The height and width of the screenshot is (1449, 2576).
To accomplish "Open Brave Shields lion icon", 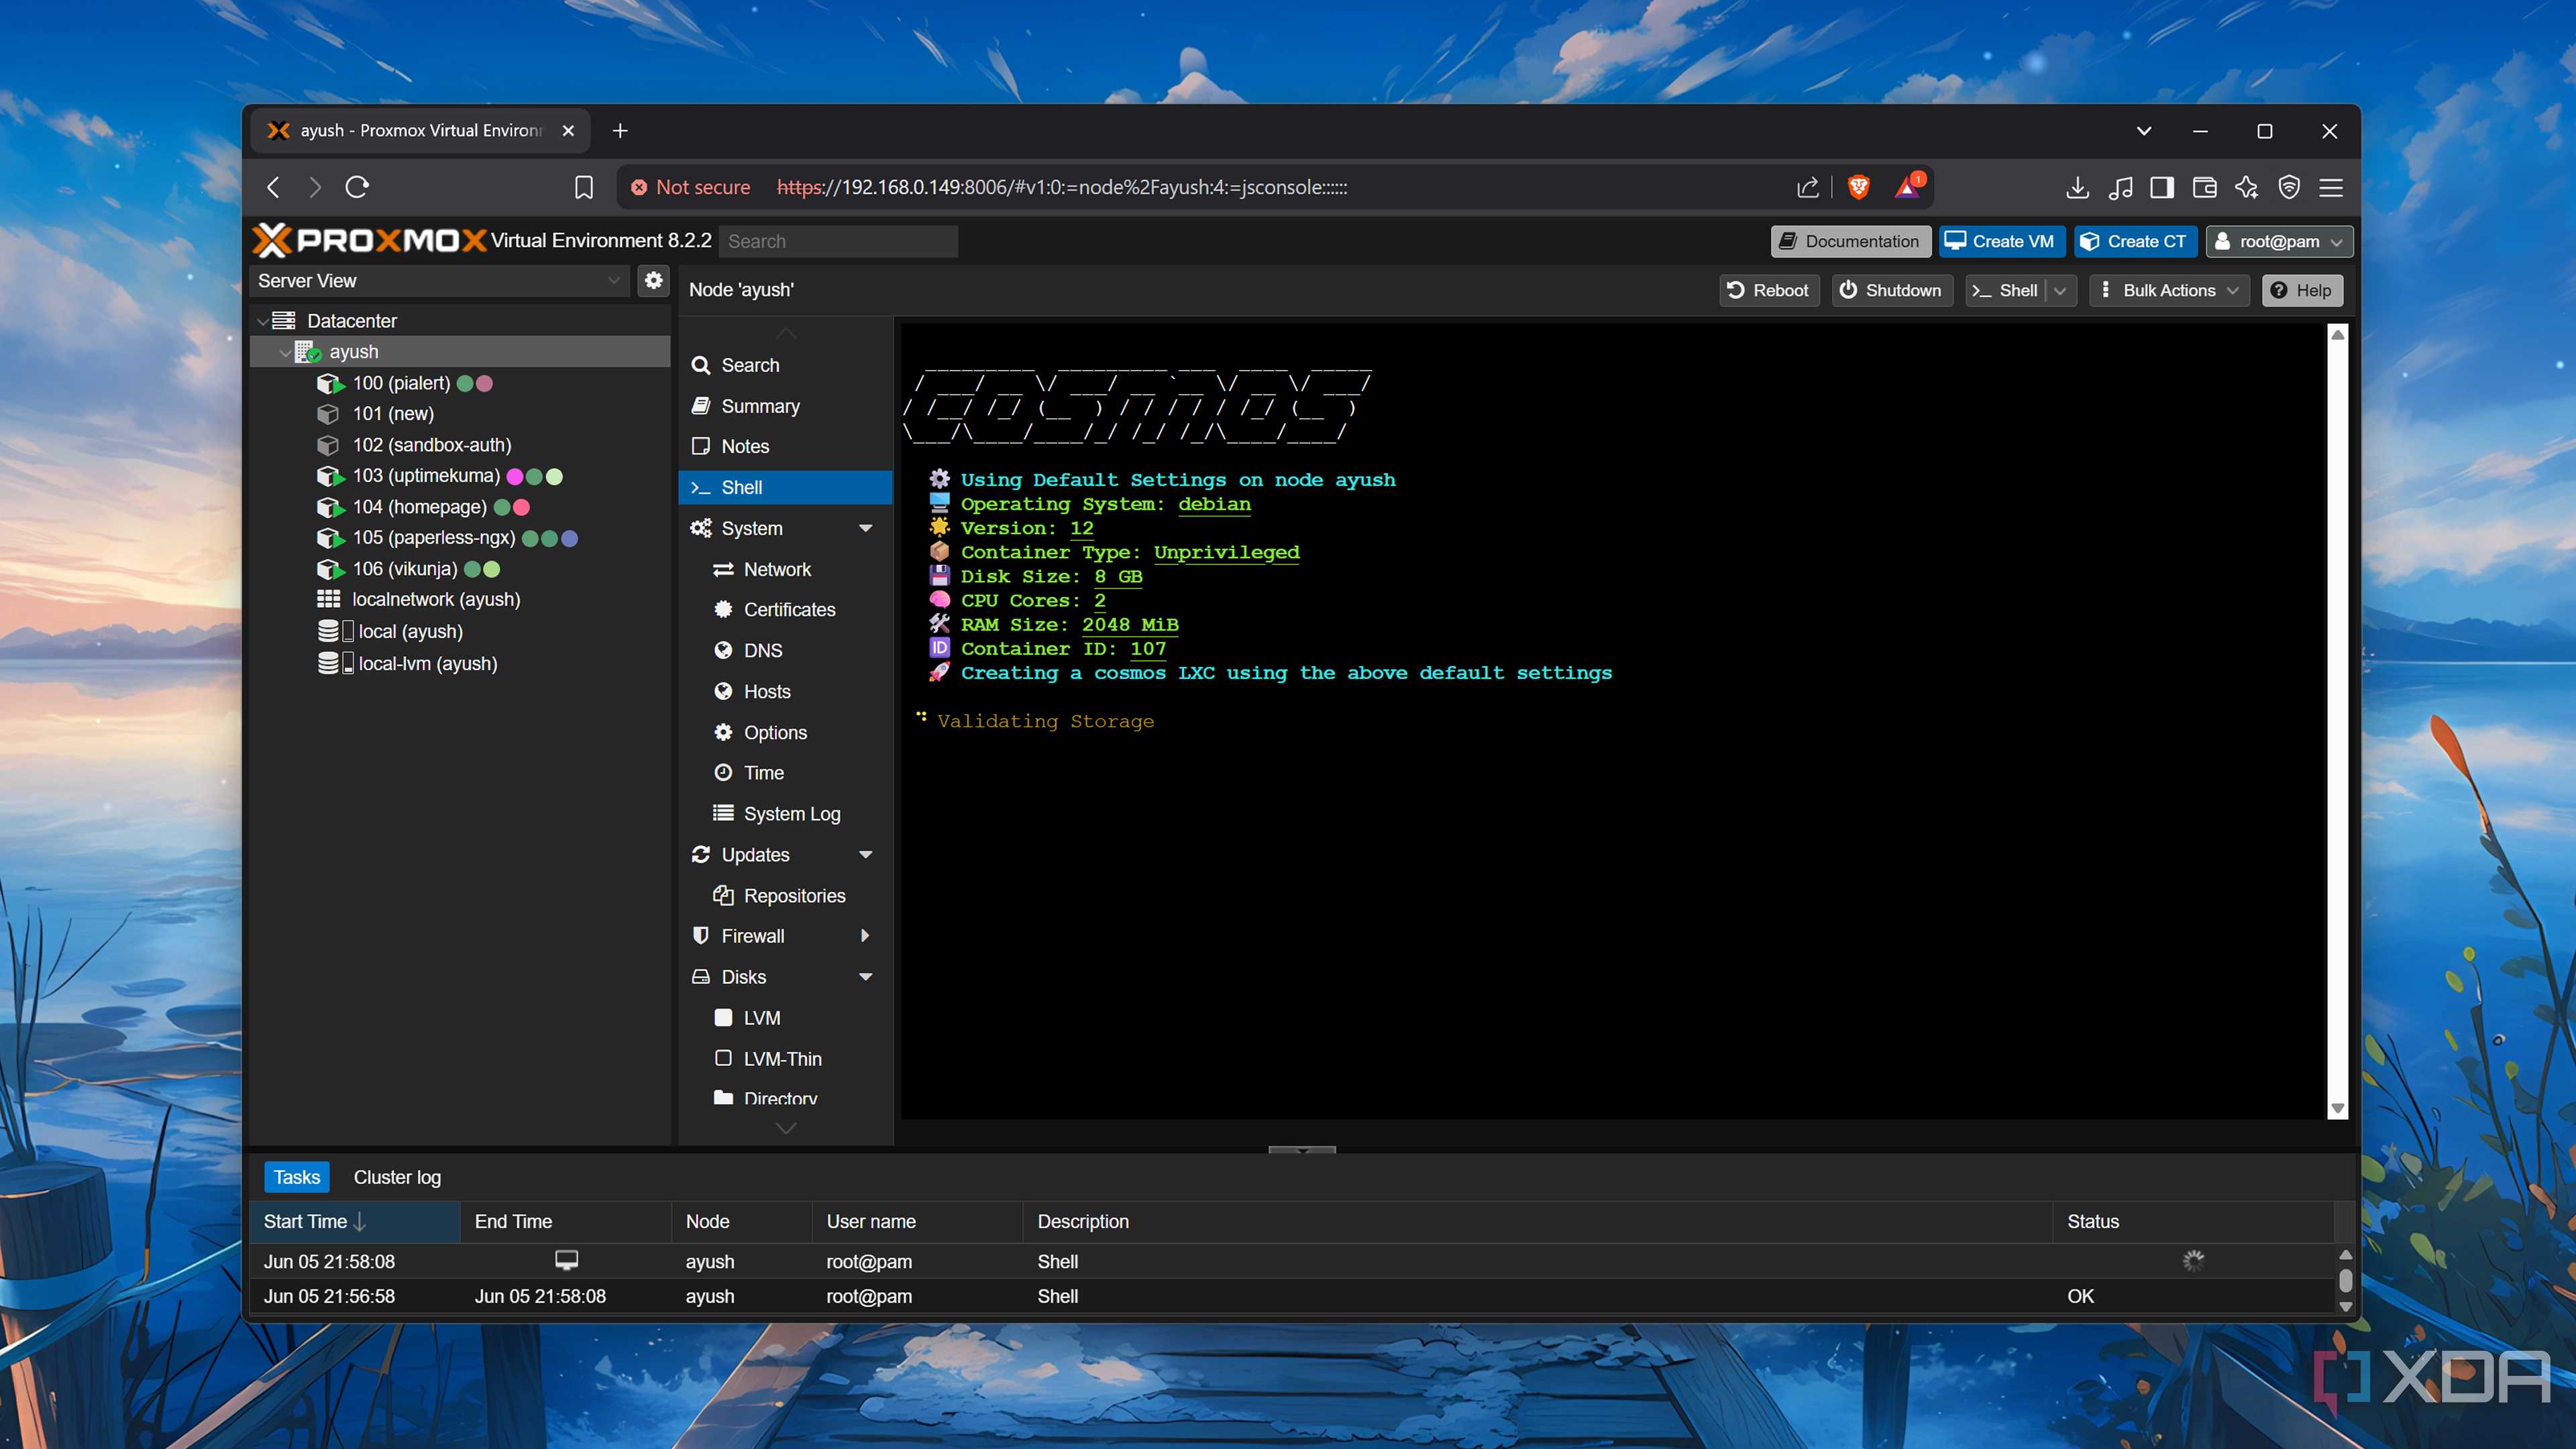I will [1858, 187].
